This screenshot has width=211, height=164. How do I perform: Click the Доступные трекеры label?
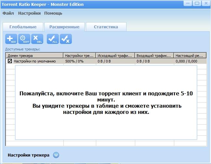point(23,49)
